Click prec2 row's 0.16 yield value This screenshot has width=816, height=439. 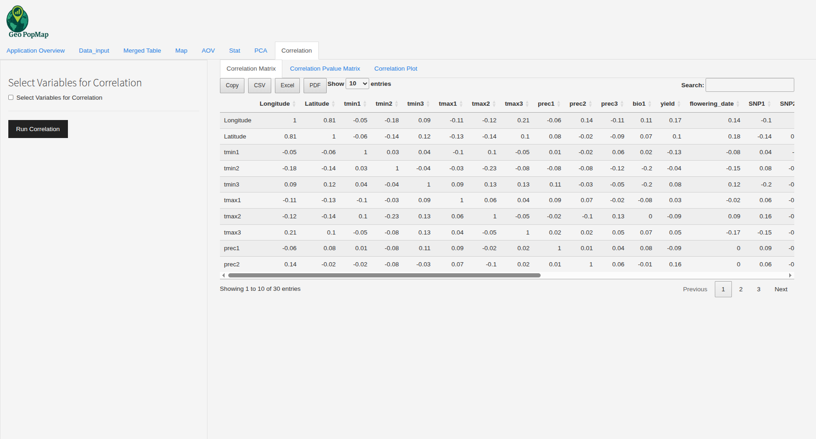point(675,265)
